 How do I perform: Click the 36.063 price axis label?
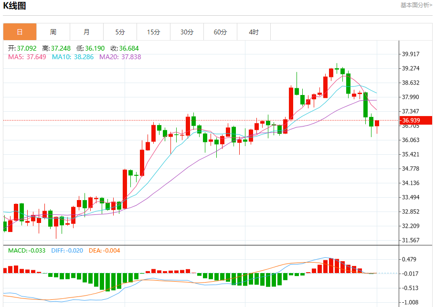click(x=411, y=140)
